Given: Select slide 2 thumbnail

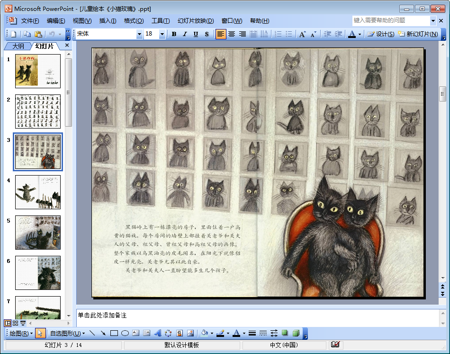Looking at the screenshot, I should coord(38,112).
